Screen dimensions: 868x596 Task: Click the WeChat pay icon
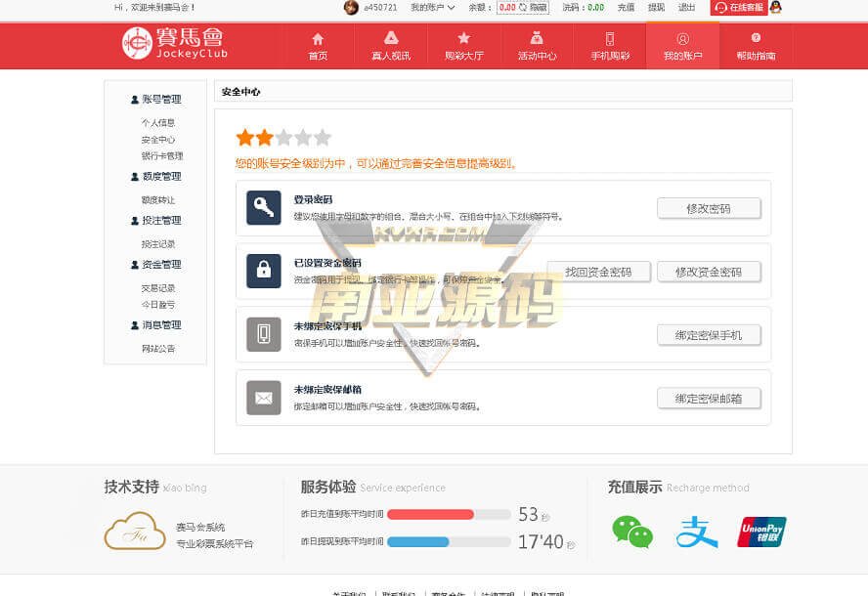point(631,531)
